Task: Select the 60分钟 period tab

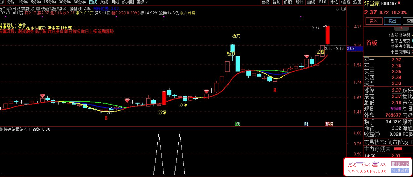Action: point(80,2)
